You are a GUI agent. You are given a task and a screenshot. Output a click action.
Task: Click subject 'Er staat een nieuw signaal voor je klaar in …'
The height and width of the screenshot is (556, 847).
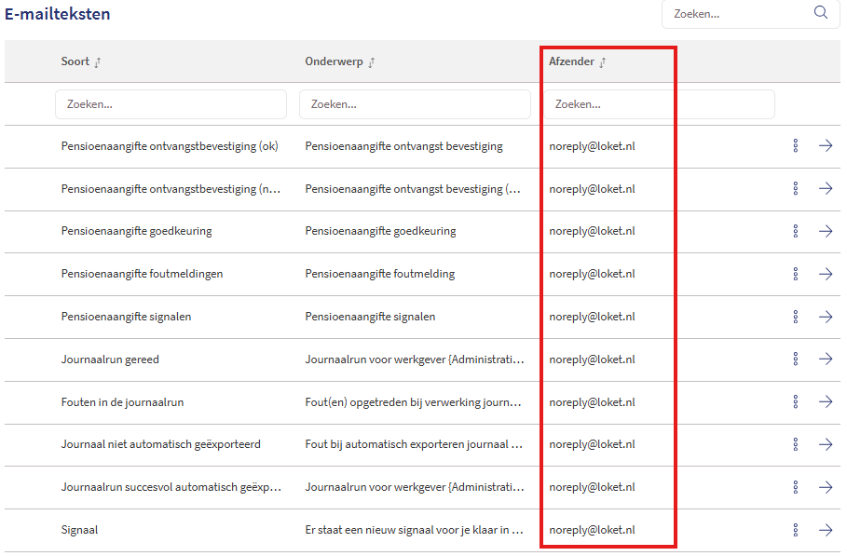tap(415, 530)
